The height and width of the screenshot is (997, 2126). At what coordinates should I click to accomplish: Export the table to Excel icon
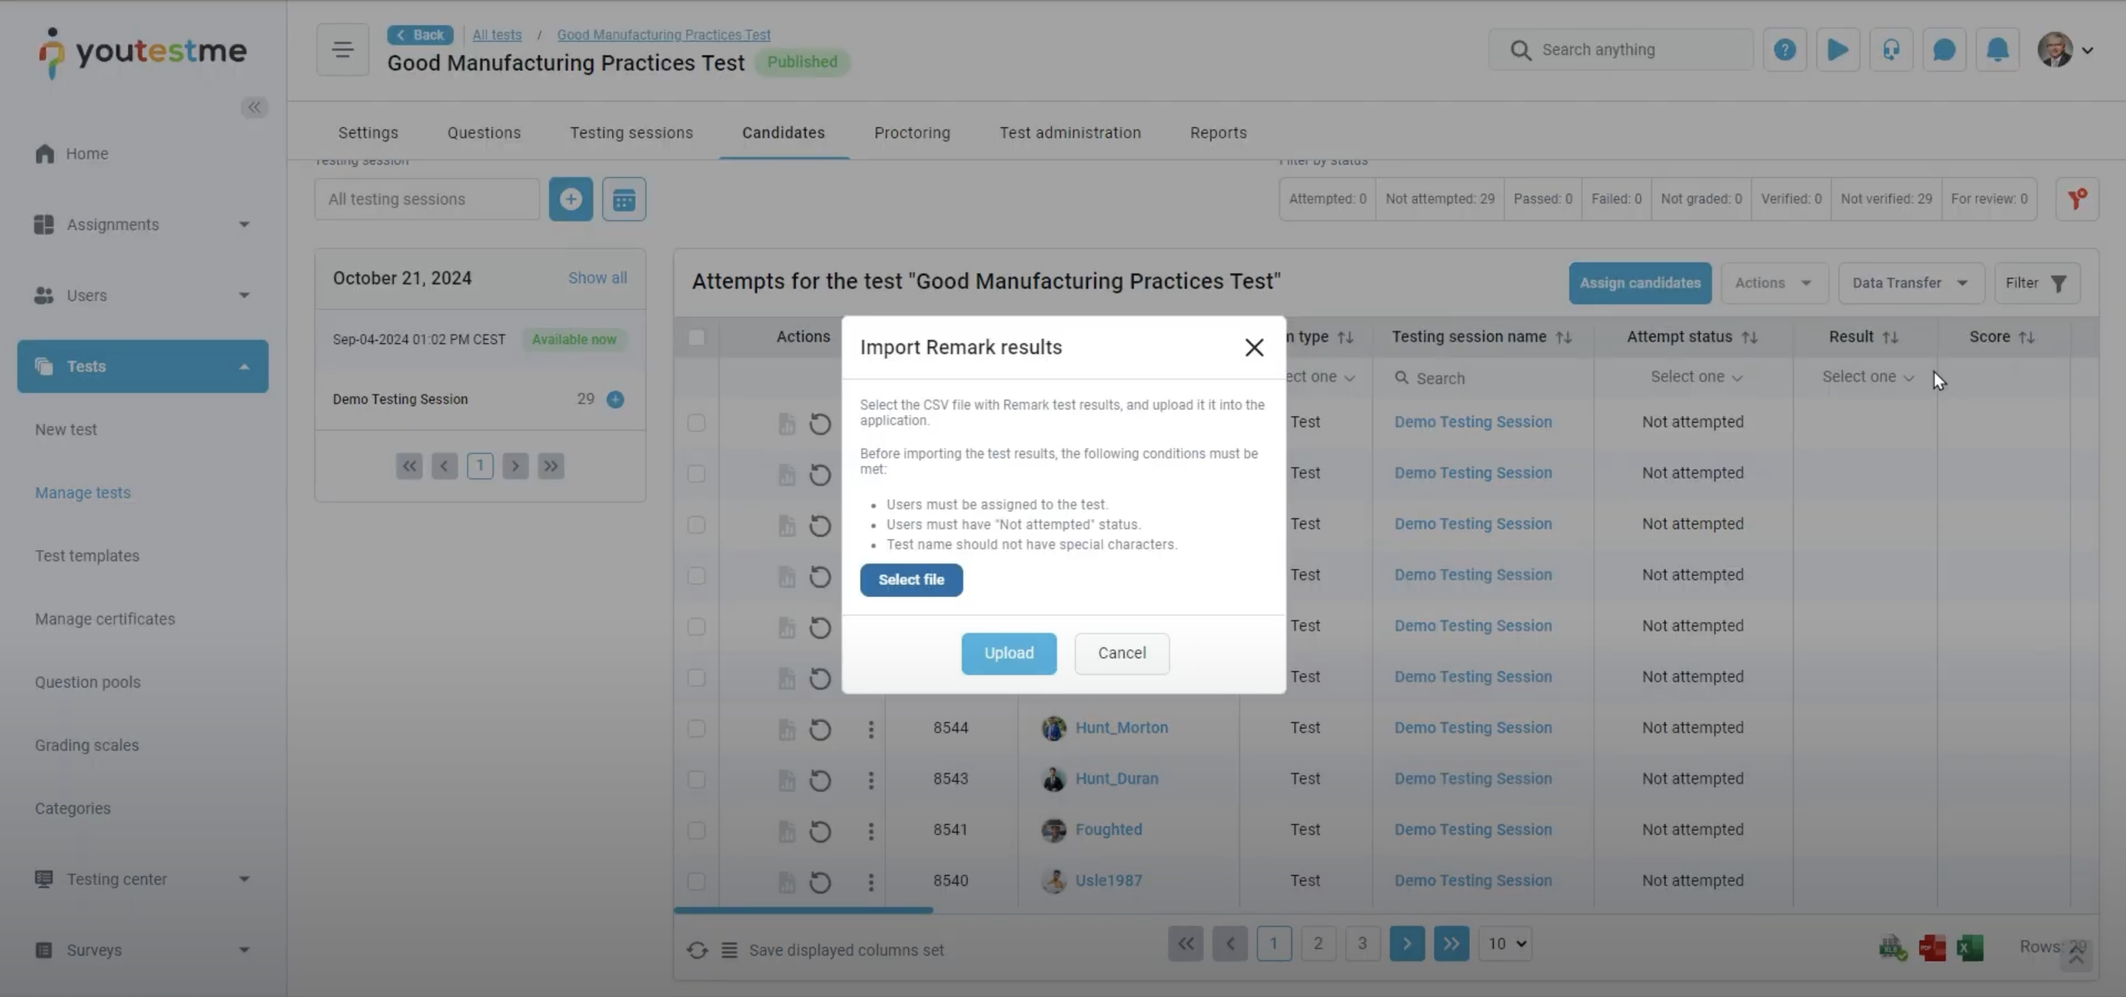pos(1970,947)
